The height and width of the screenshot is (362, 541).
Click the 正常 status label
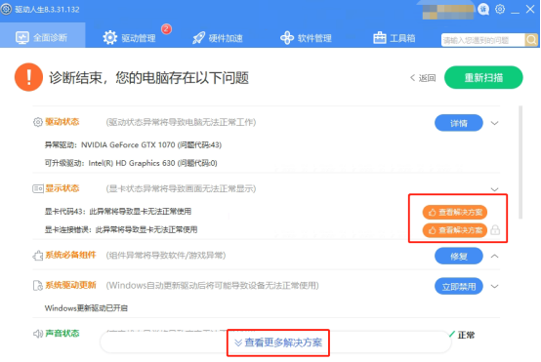(x=466, y=335)
